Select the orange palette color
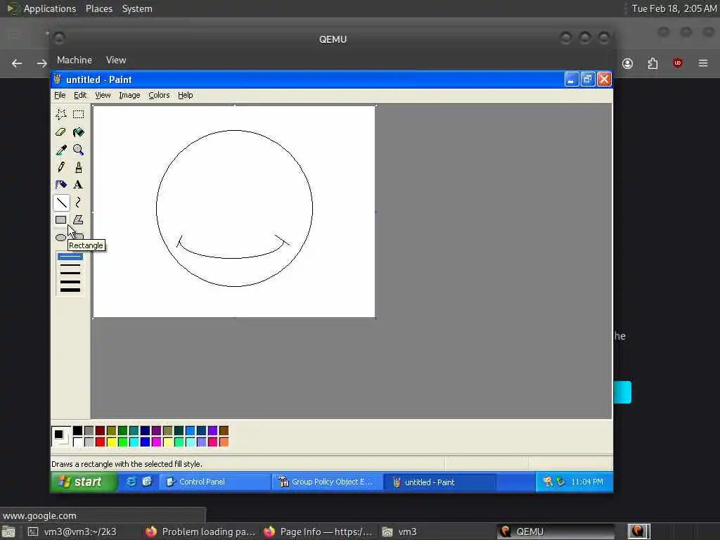Screen dimensions: 720x540 (224, 442)
